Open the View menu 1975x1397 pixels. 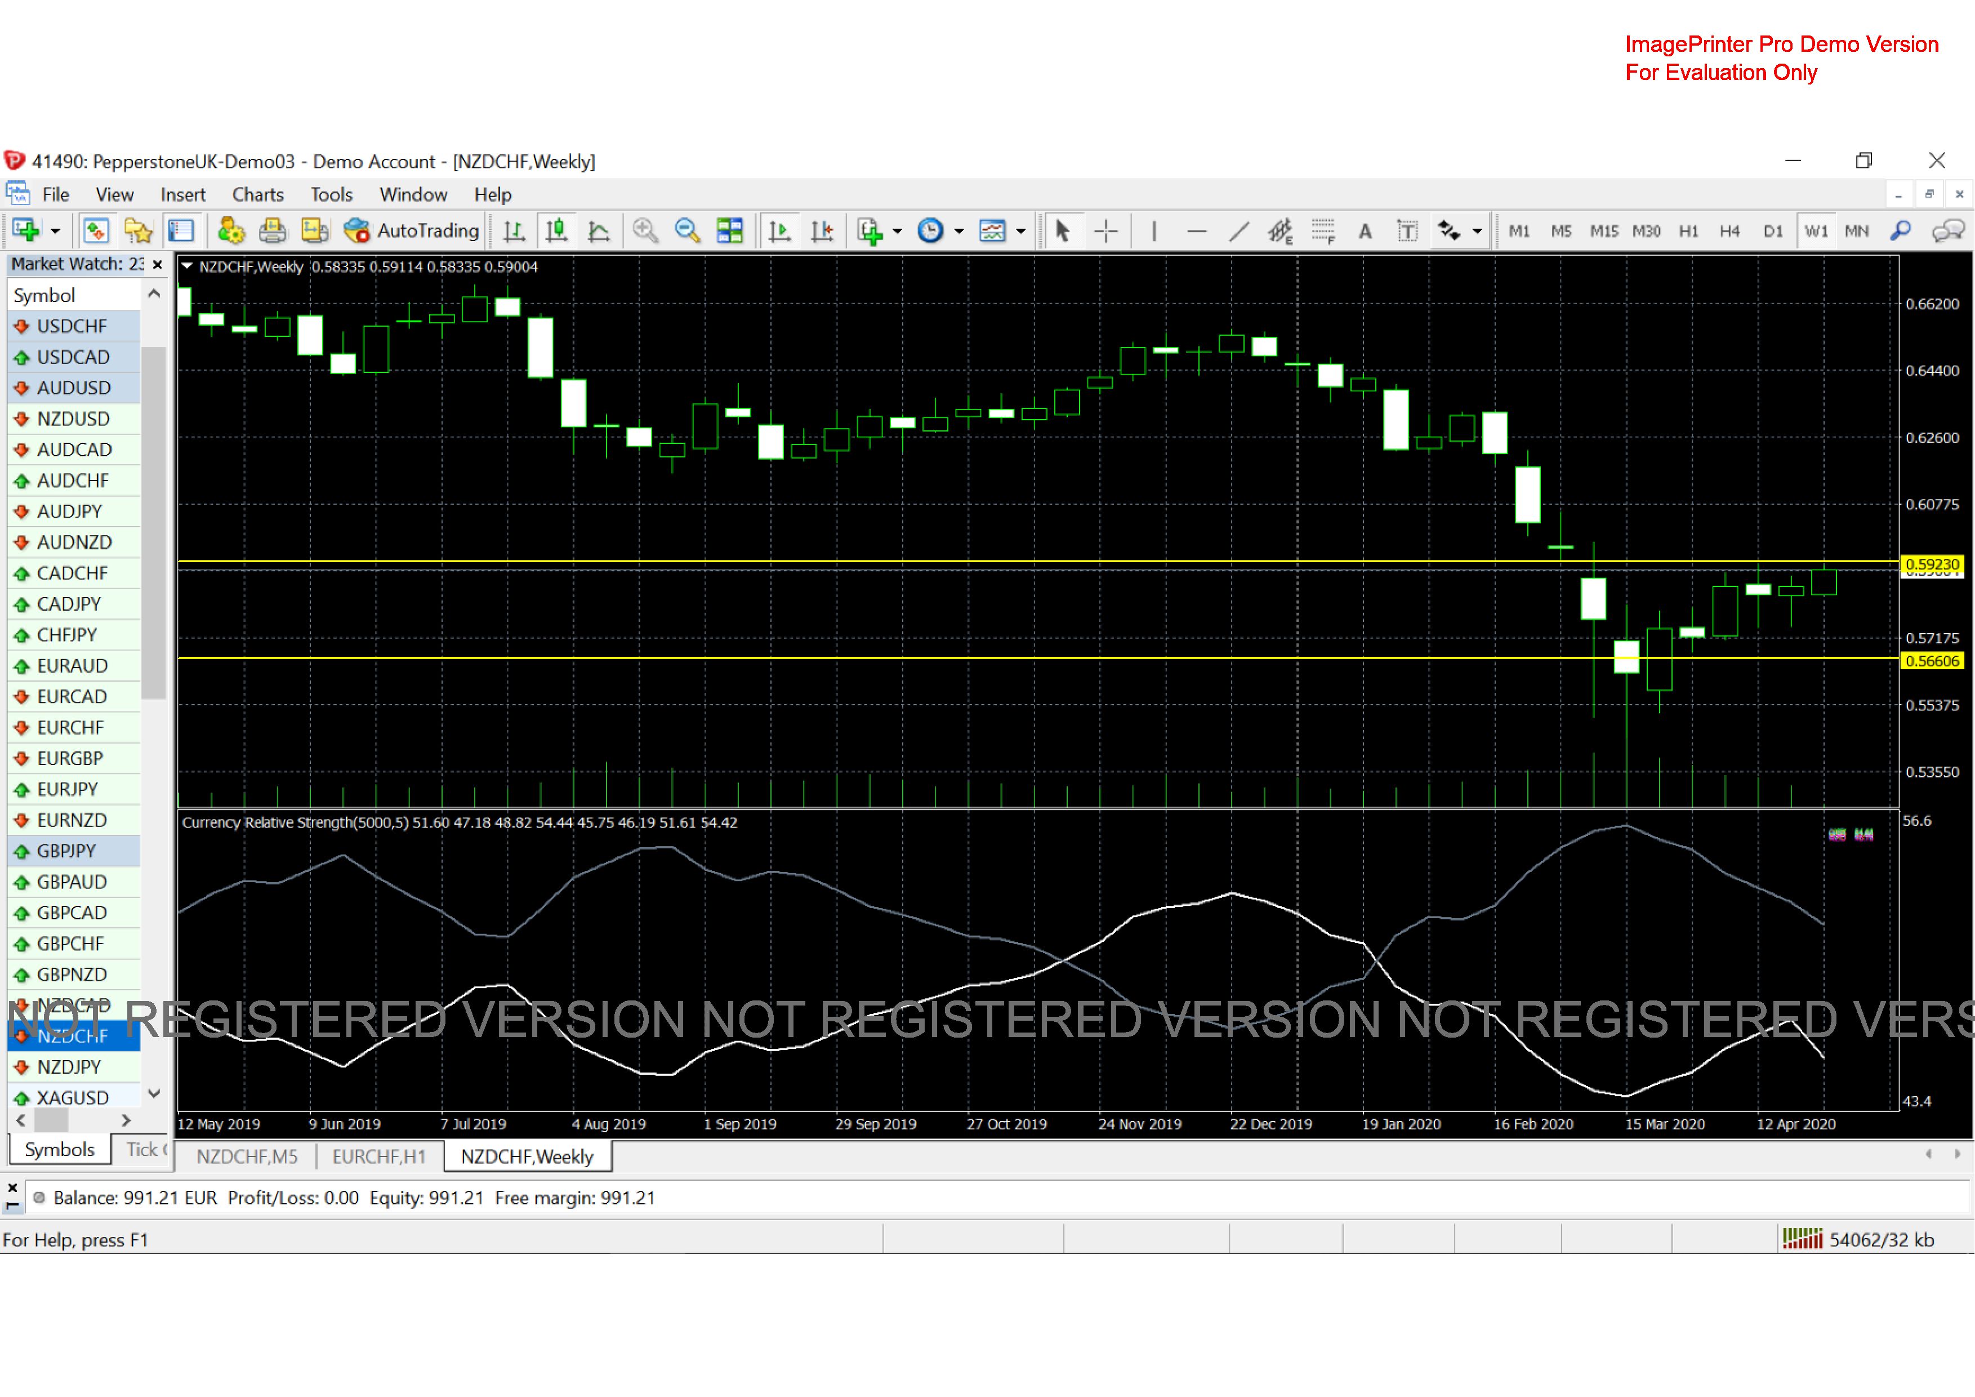coord(114,194)
